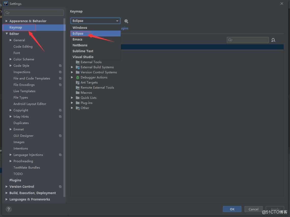
Task: Click project-level icon beside File Encodings
Action: 60,85
